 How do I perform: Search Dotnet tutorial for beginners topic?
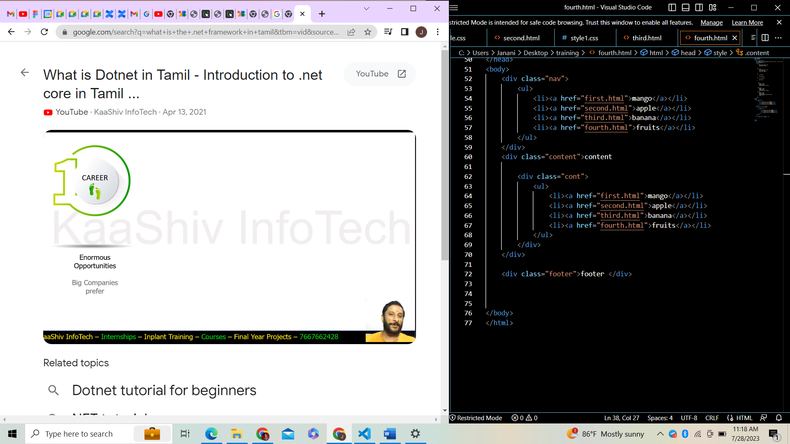[164, 390]
